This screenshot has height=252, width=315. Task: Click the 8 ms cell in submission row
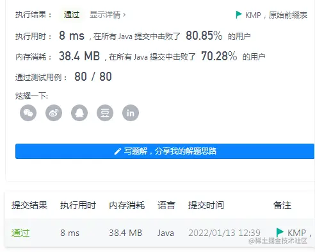(70, 233)
